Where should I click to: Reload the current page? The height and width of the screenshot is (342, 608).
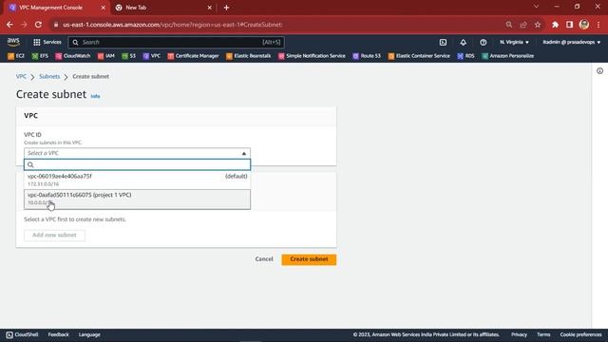38,25
